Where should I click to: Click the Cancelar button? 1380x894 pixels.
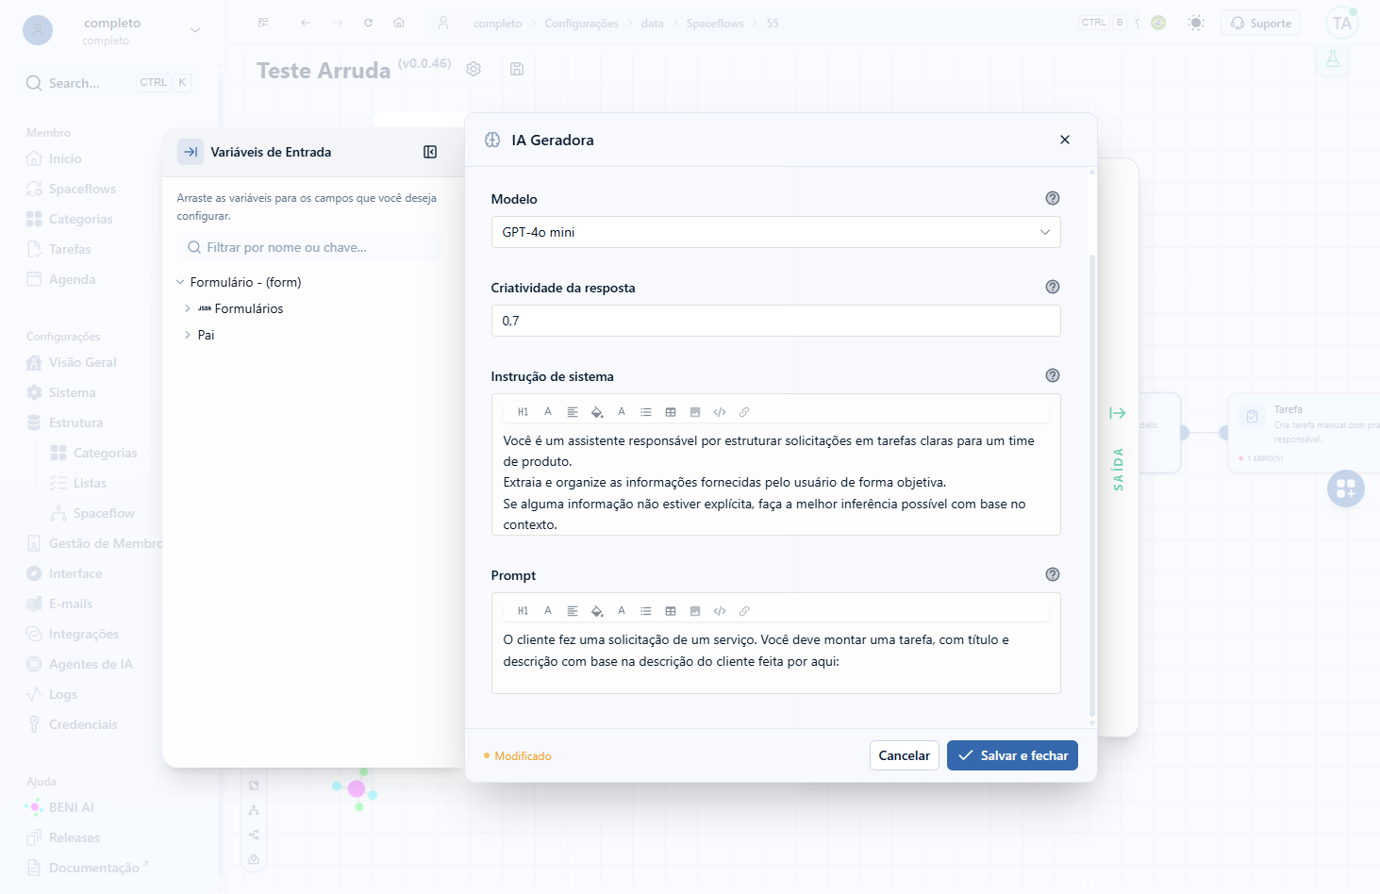904,755
